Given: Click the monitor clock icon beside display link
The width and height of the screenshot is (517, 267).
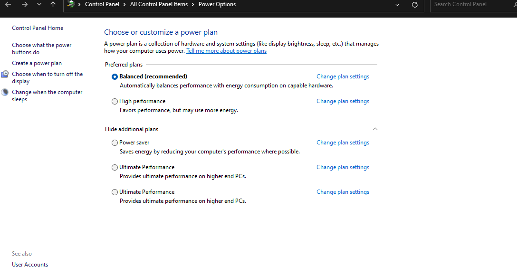Looking at the screenshot, I should [x=5, y=74].
